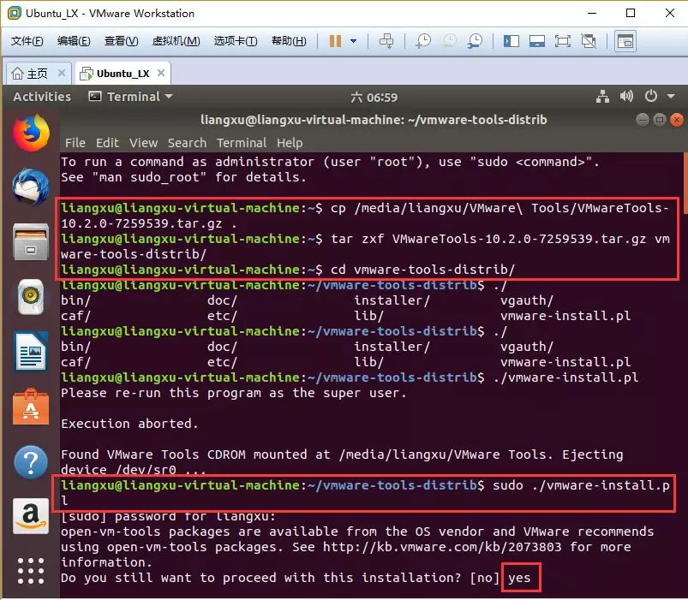Toggle the thumbnail bar view

click(537, 41)
